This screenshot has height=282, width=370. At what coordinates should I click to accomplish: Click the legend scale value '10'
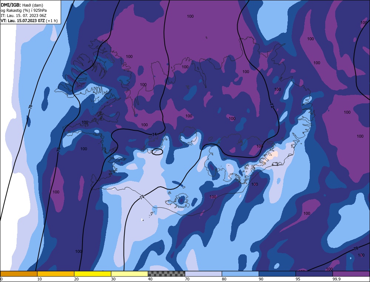click(40, 279)
